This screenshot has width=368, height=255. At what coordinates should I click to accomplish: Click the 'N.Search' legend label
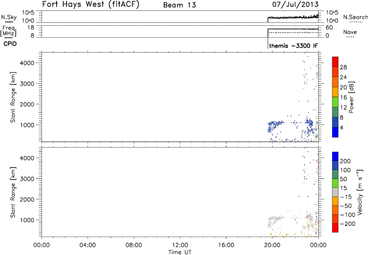(355, 17)
